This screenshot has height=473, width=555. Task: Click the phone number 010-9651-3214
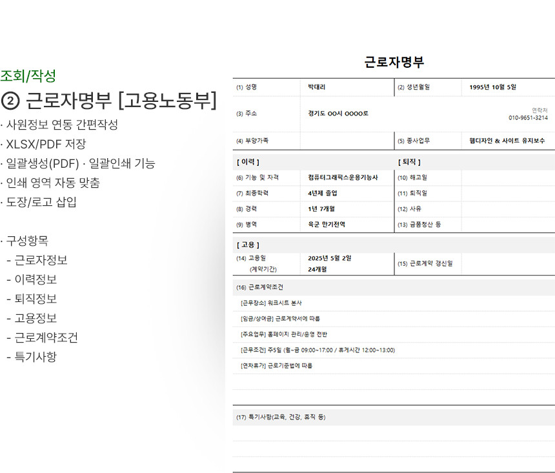(528, 118)
